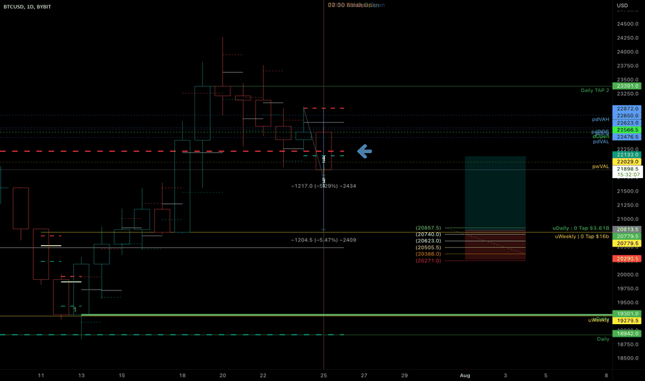The width and height of the screenshot is (645, 381).
Task: Click the USD currency label on price axis
Action: pyautogui.click(x=622, y=6)
